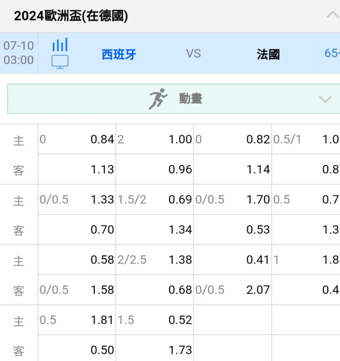Pick the 2/2.5 total odds 1.38

180,260
